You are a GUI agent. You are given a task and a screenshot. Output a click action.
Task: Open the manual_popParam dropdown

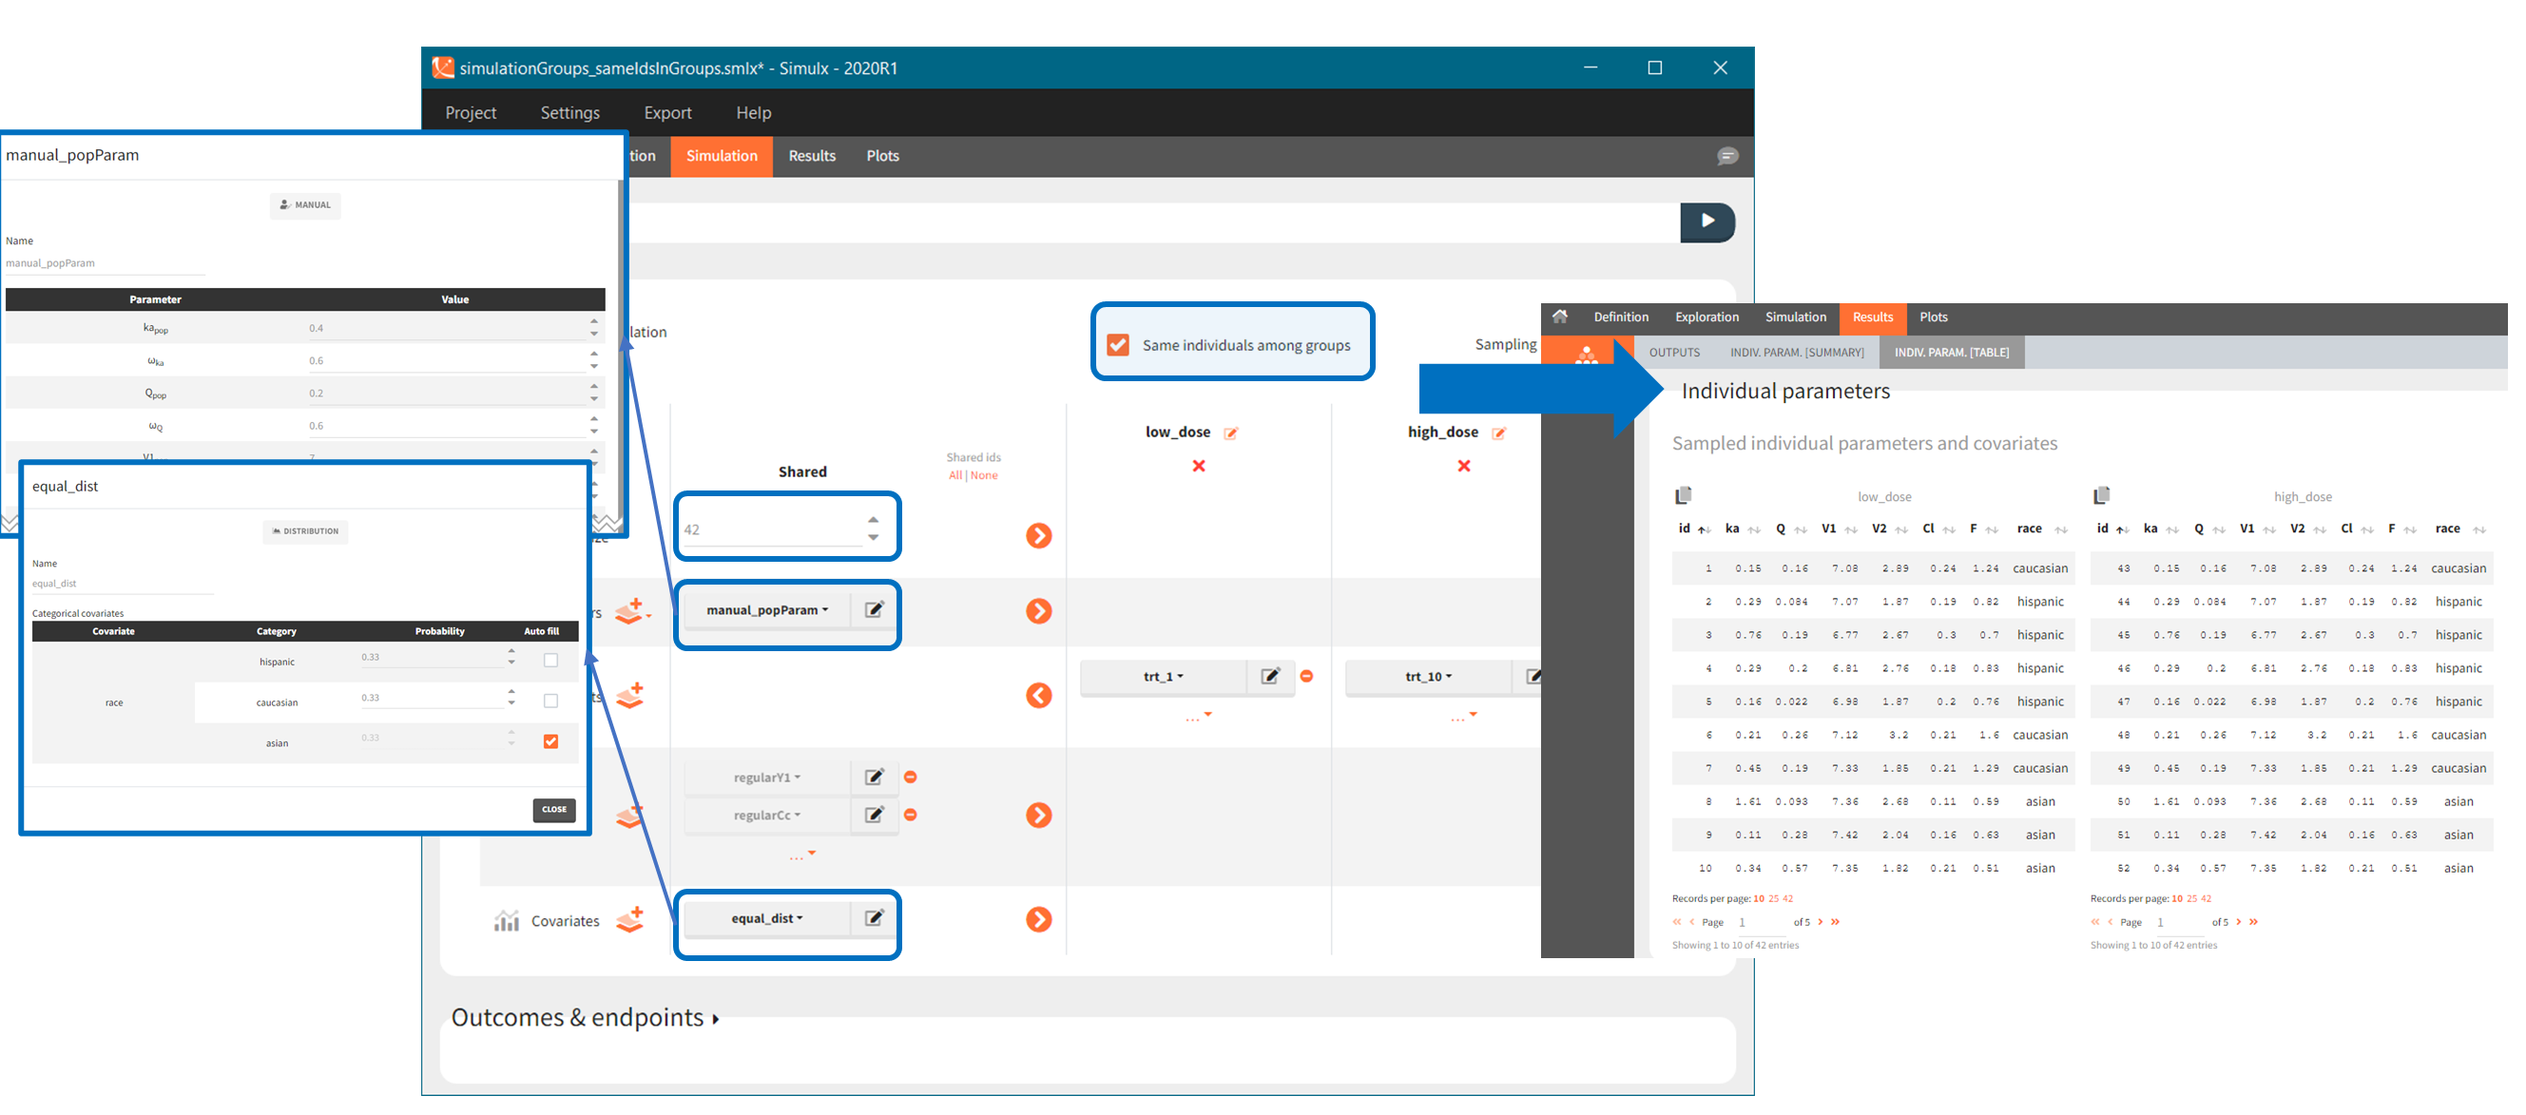(766, 610)
